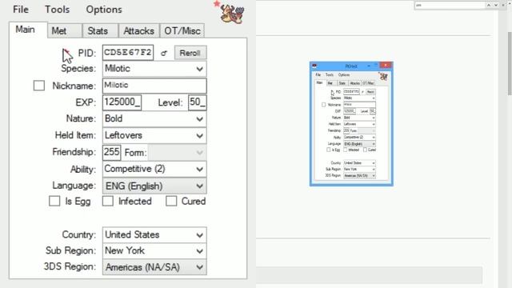Expand Species dropdown in small PKHeX window
512x288 pixels.
(359, 98)
